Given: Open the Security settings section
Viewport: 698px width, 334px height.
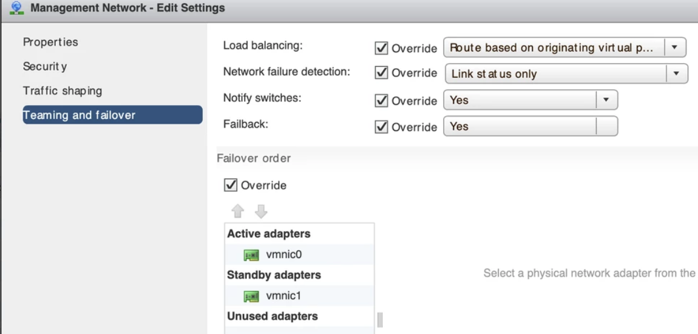Looking at the screenshot, I should (45, 66).
